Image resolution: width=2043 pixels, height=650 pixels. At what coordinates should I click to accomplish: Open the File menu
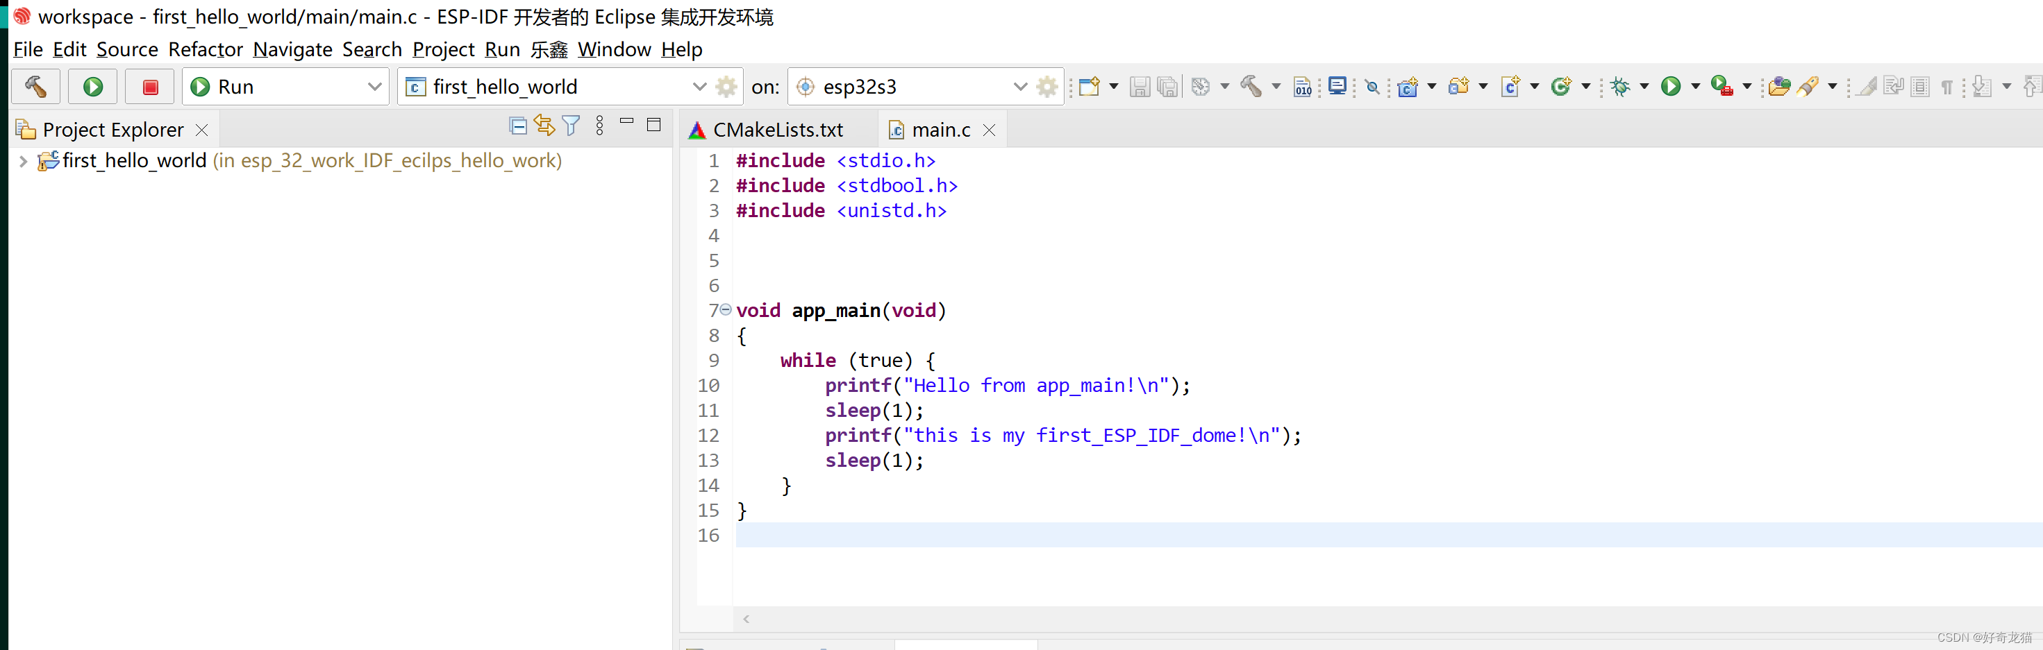pos(28,49)
